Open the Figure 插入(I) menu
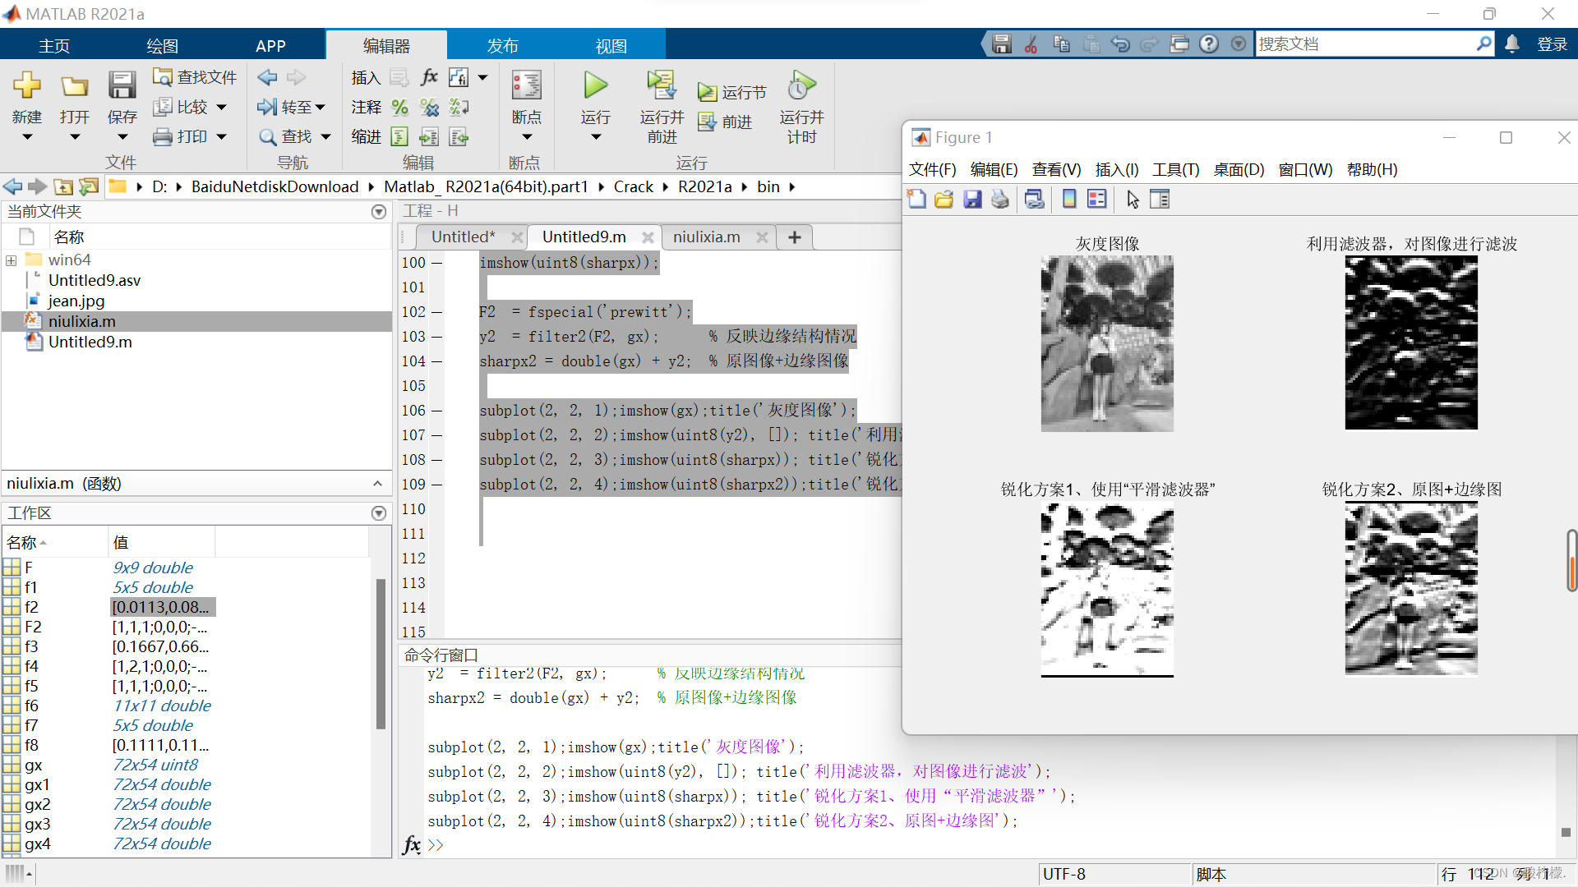 click(x=1116, y=170)
